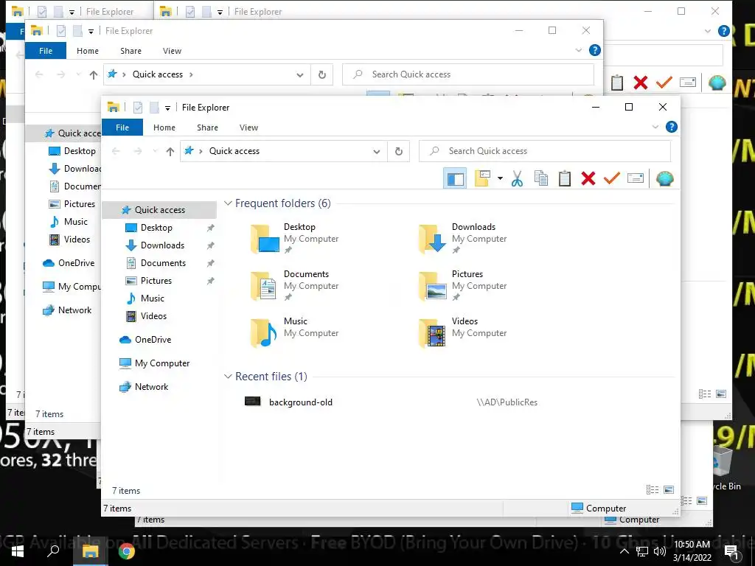Open volume control in system tray
Screen dimensions: 755x566
[660, 551]
